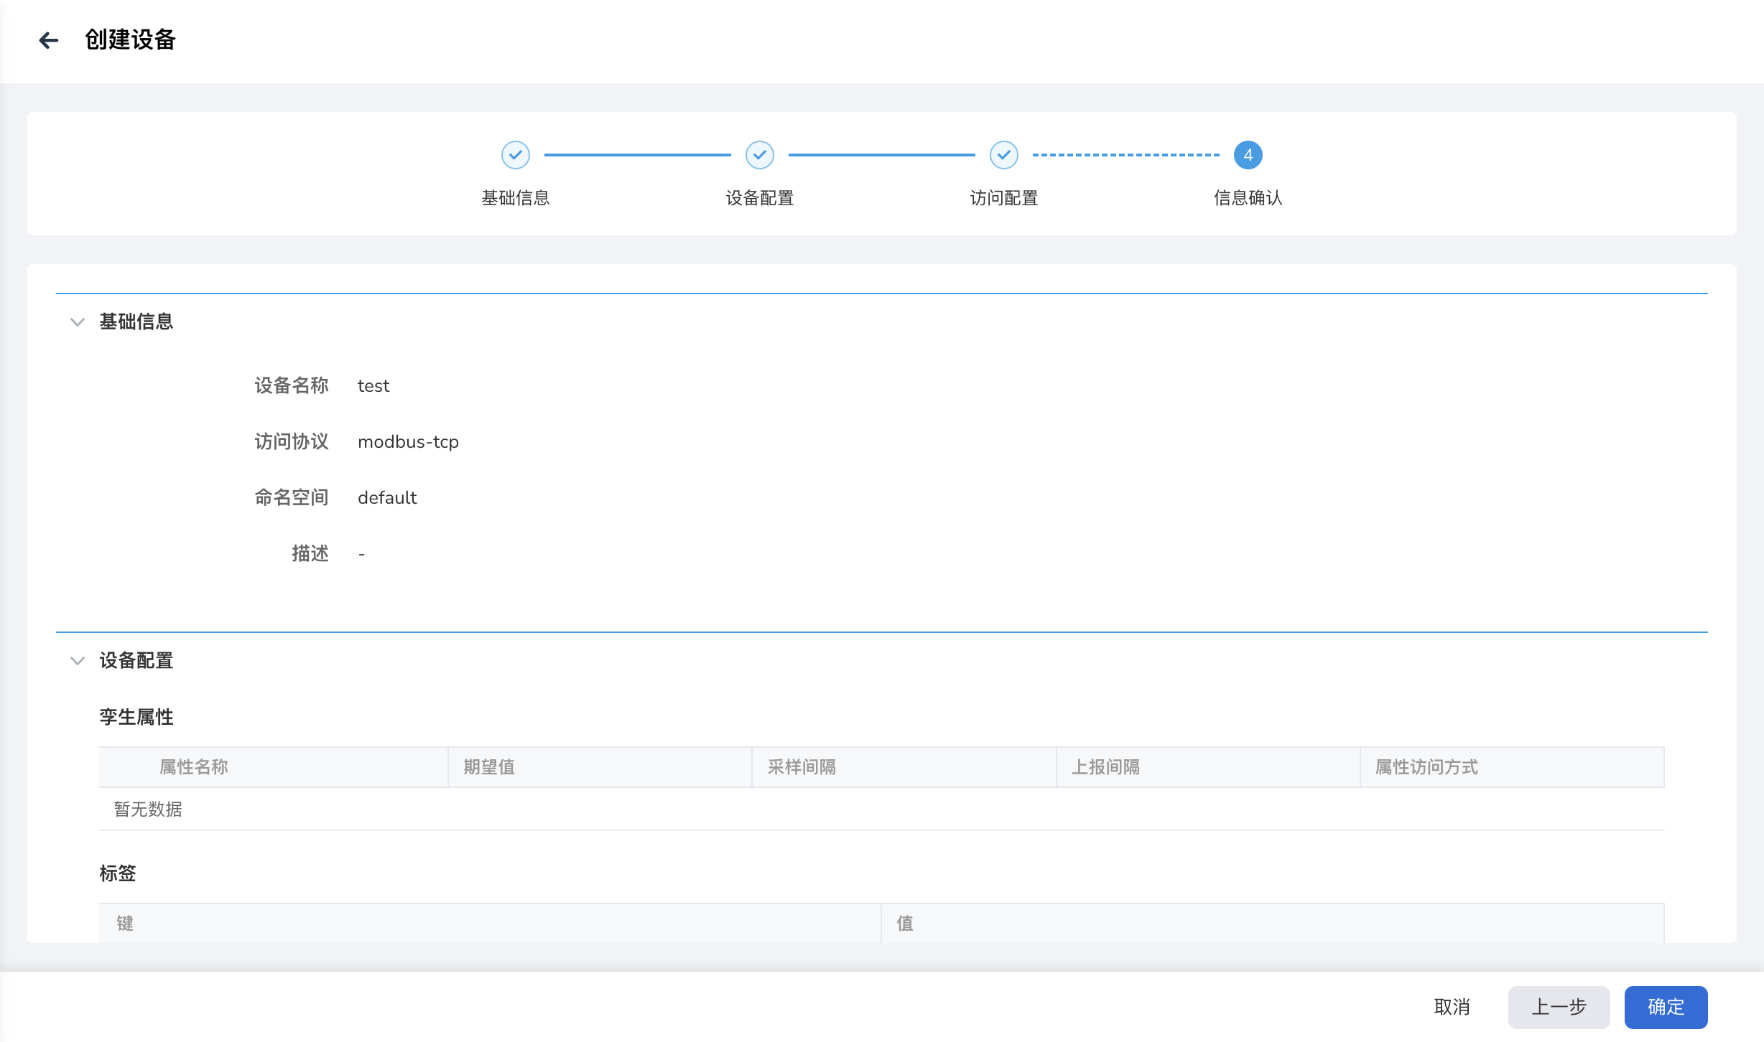1764x1042 pixels.
Task: Click the step 4 number circle
Action: click(1248, 155)
